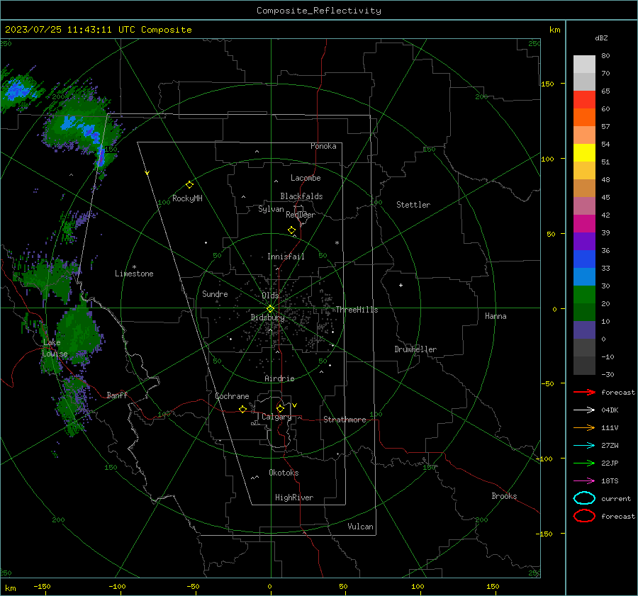Click the orange 60 dBZ color swatch

point(584,117)
